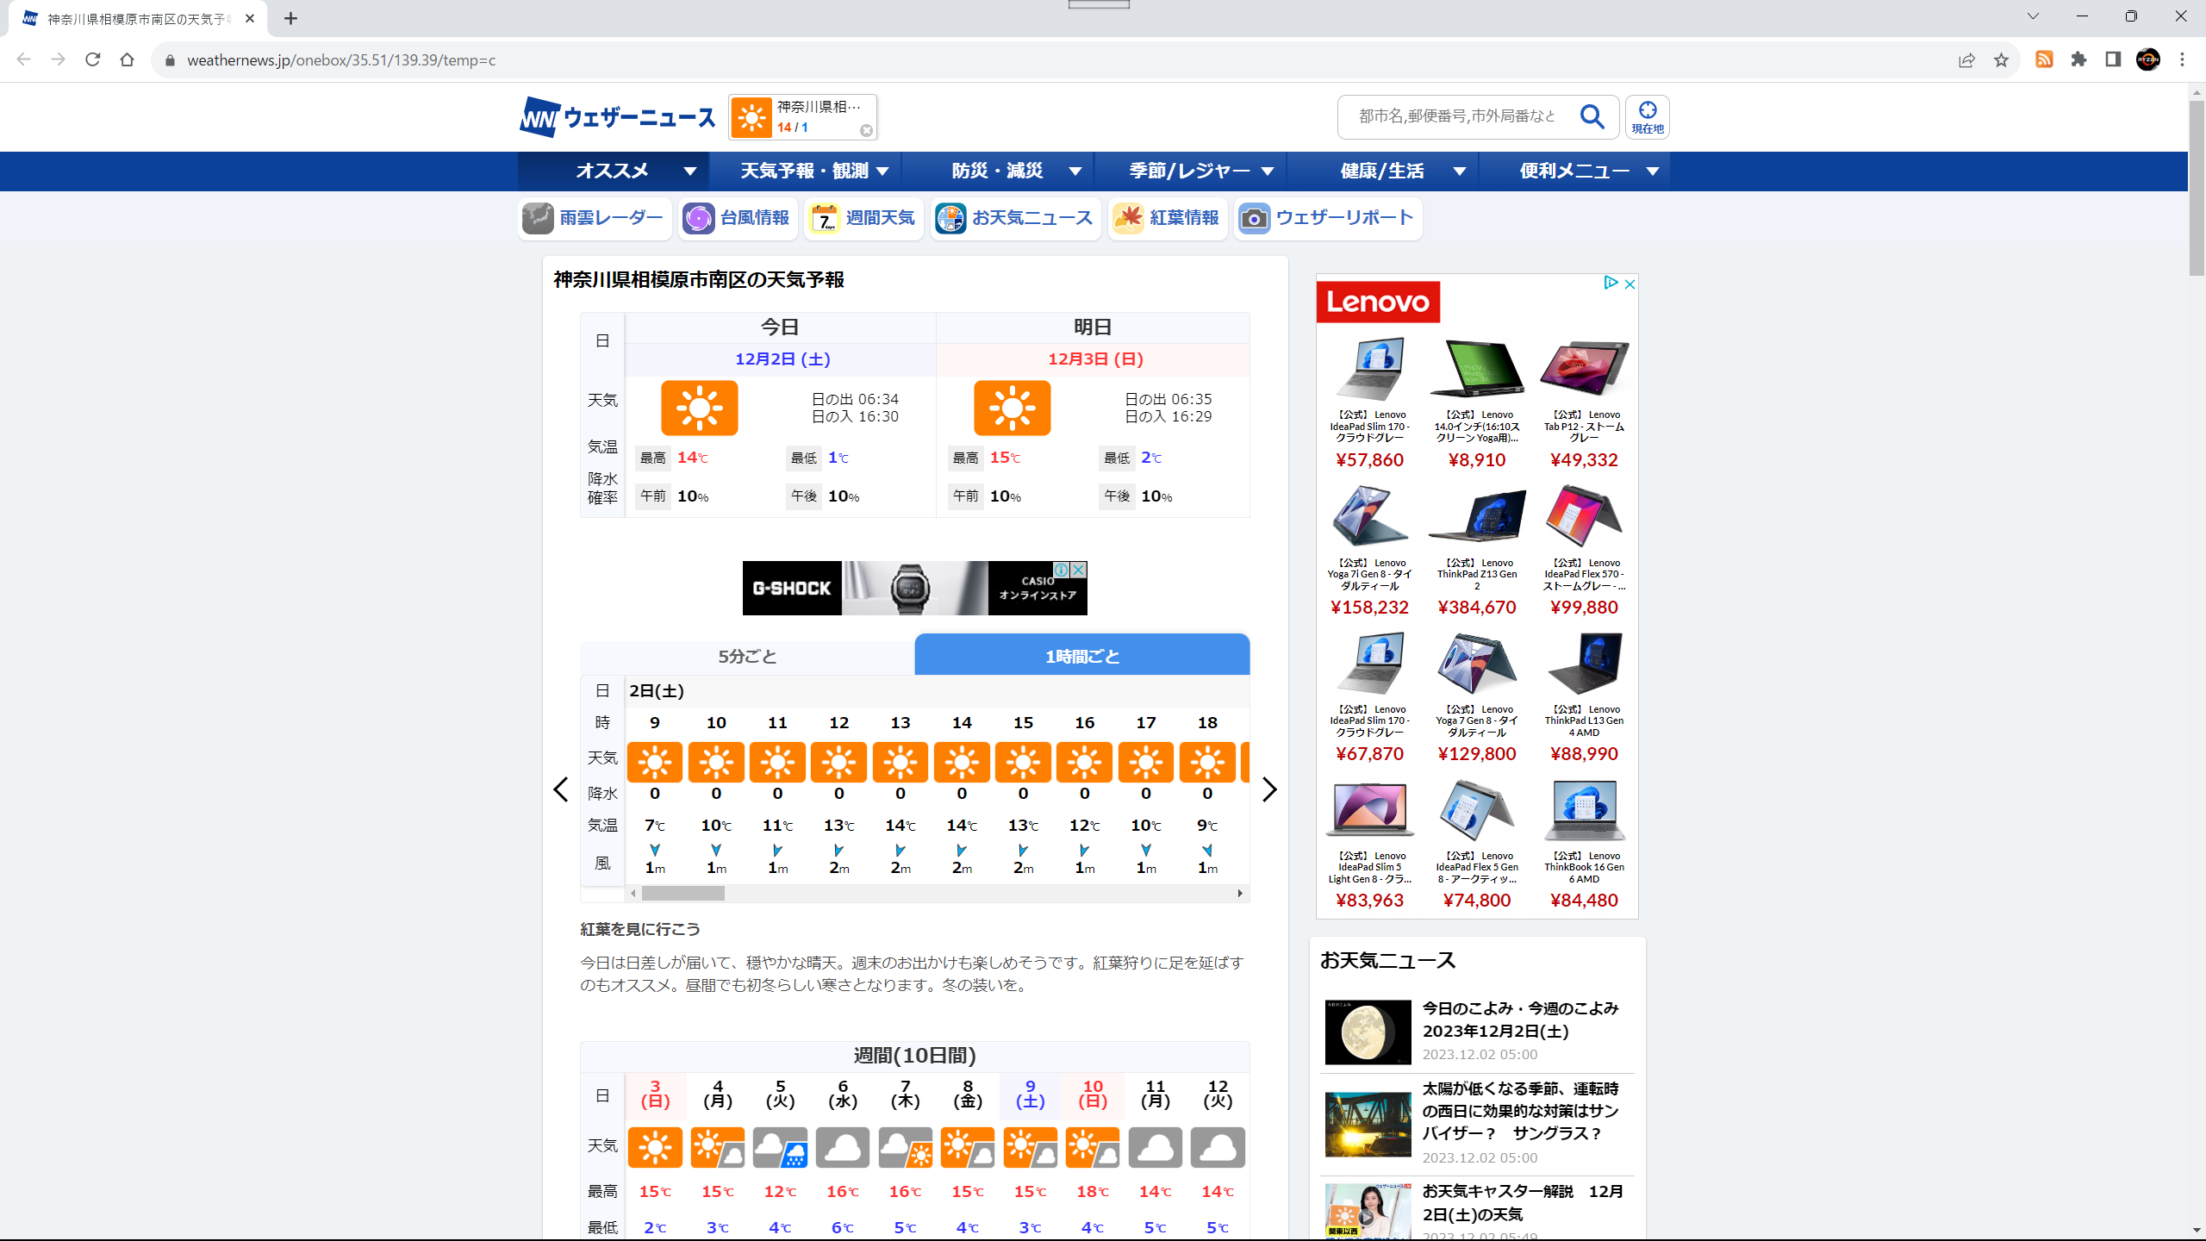Open the 紅葉情報 autumn leaves shortcut
The width and height of the screenshot is (2206, 1241).
(1168, 219)
